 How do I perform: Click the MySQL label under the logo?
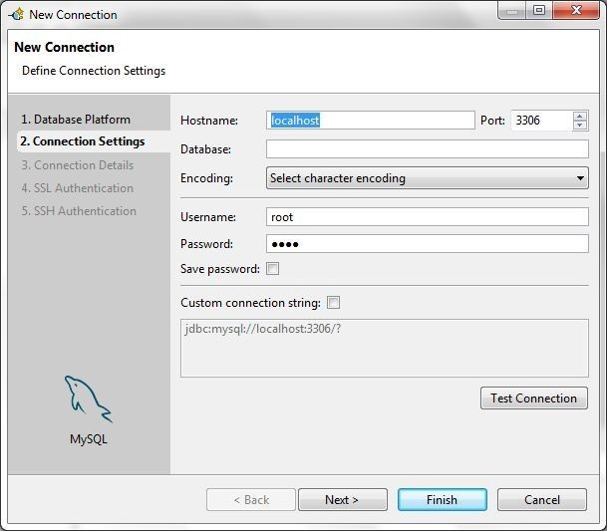[89, 439]
